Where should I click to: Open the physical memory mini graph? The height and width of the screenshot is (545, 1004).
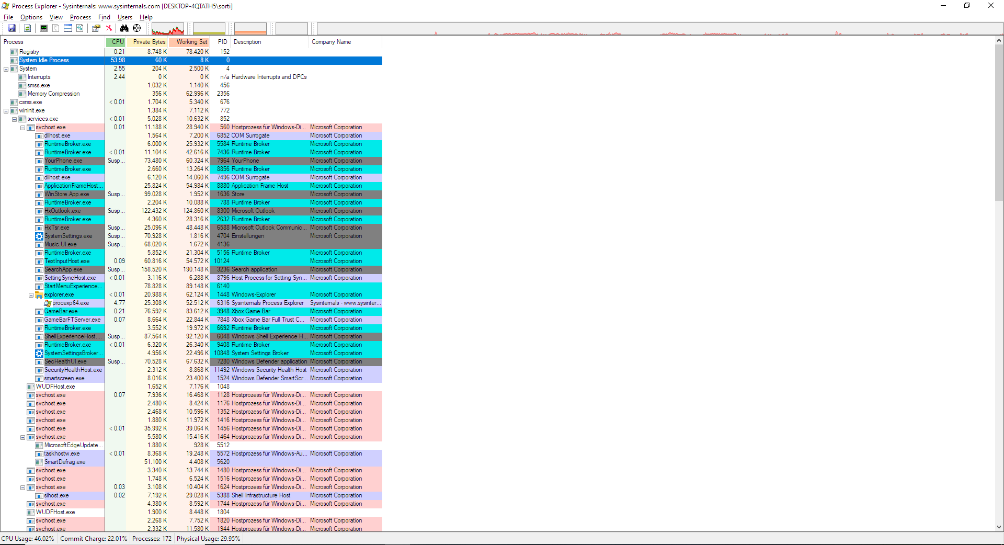250,29
